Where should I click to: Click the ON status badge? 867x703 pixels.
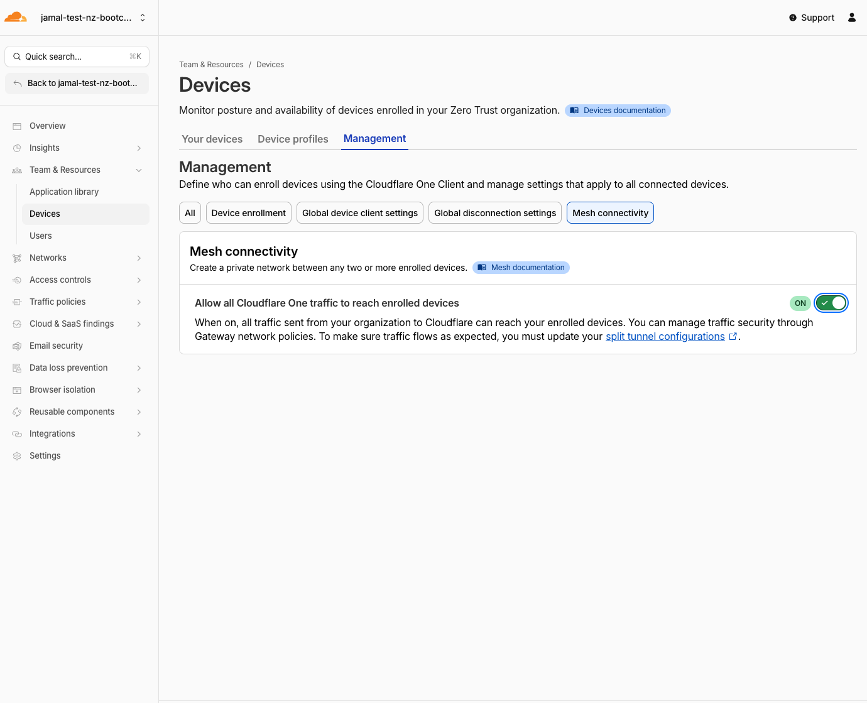click(x=800, y=303)
